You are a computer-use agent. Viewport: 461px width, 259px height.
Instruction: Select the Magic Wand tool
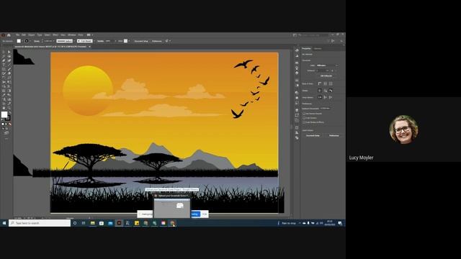tap(4, 56)
